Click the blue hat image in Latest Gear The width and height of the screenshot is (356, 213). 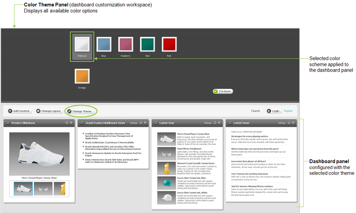coord(167,183)
